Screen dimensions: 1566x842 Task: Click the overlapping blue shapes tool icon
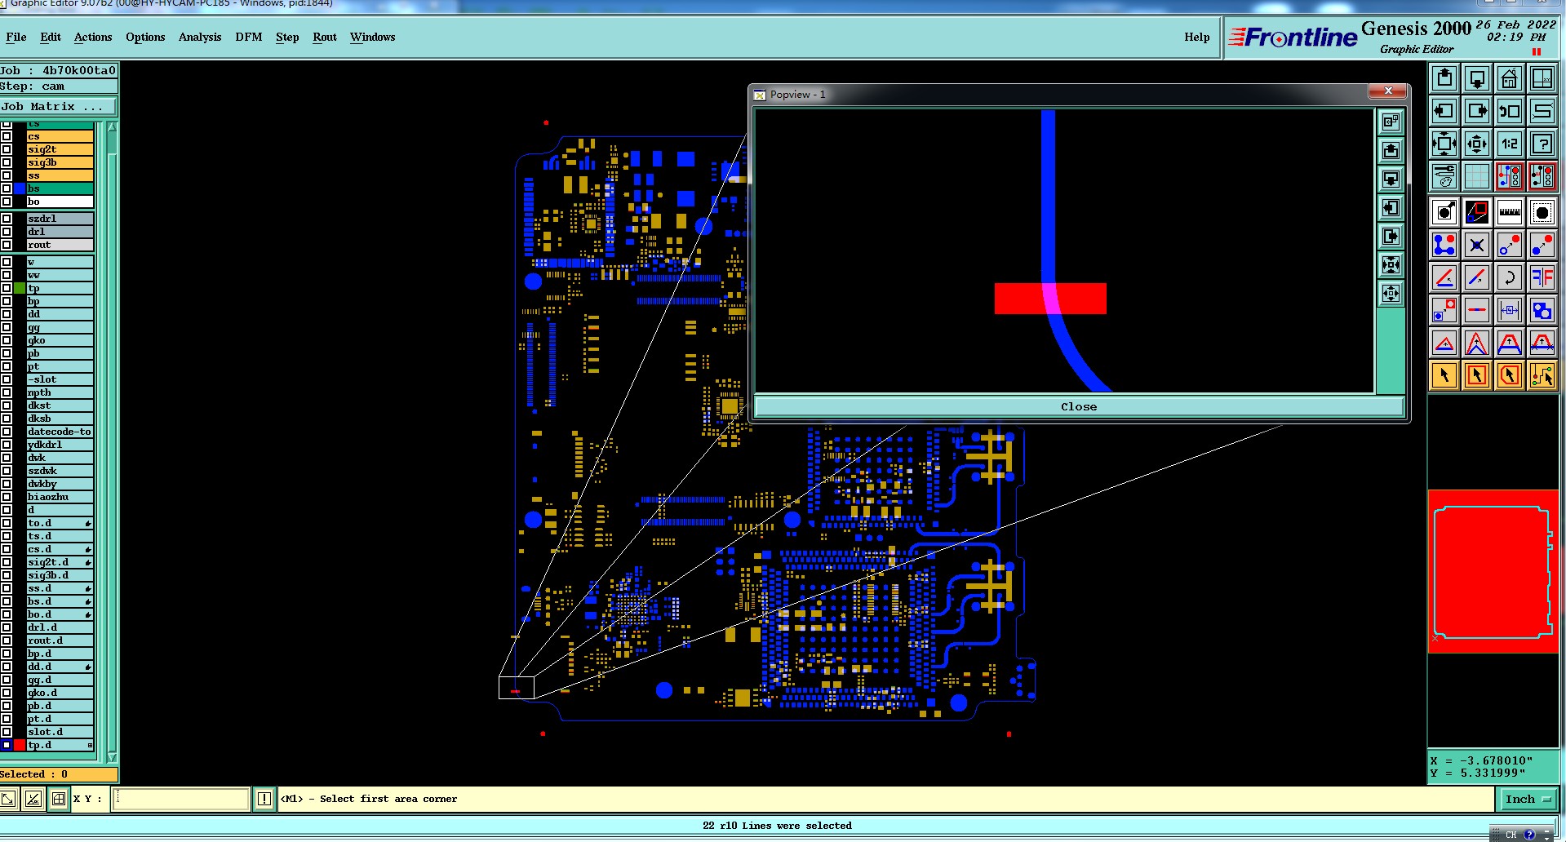point(1542,310)
